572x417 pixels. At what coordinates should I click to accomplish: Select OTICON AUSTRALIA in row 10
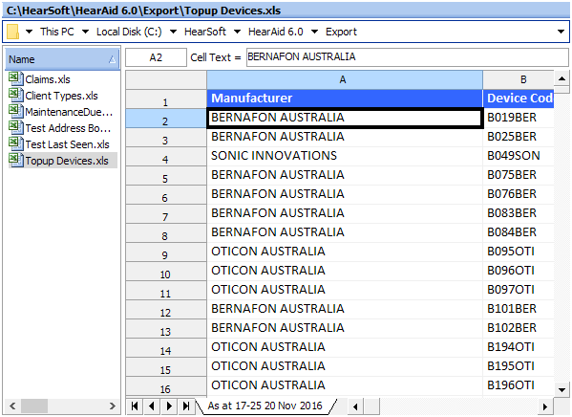pyautogui.click(x=345, y=271)
